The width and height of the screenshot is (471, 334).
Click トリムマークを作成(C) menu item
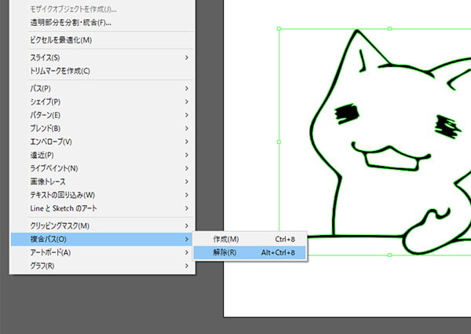(x=60, y=71)
